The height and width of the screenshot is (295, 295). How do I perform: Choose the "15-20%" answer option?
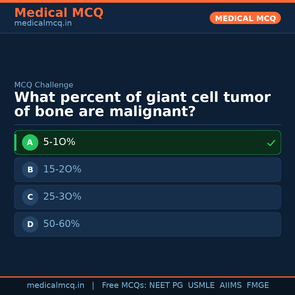click(x=62, y=169)
